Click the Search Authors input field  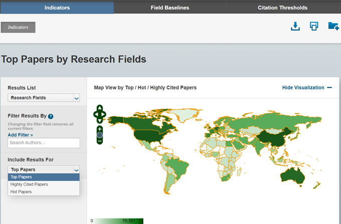pos(44,143)
